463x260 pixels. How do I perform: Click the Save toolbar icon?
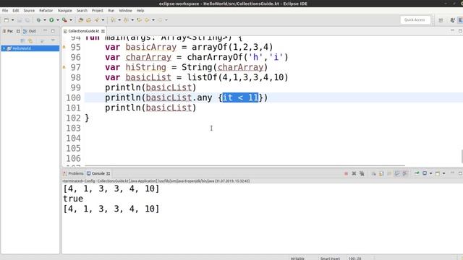point(20,20)
